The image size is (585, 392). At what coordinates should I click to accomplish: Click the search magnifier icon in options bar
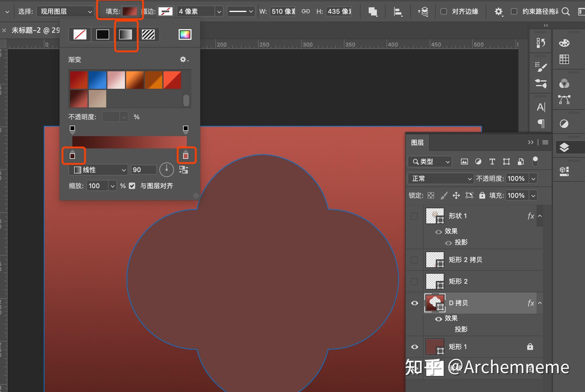coord(566,11)
